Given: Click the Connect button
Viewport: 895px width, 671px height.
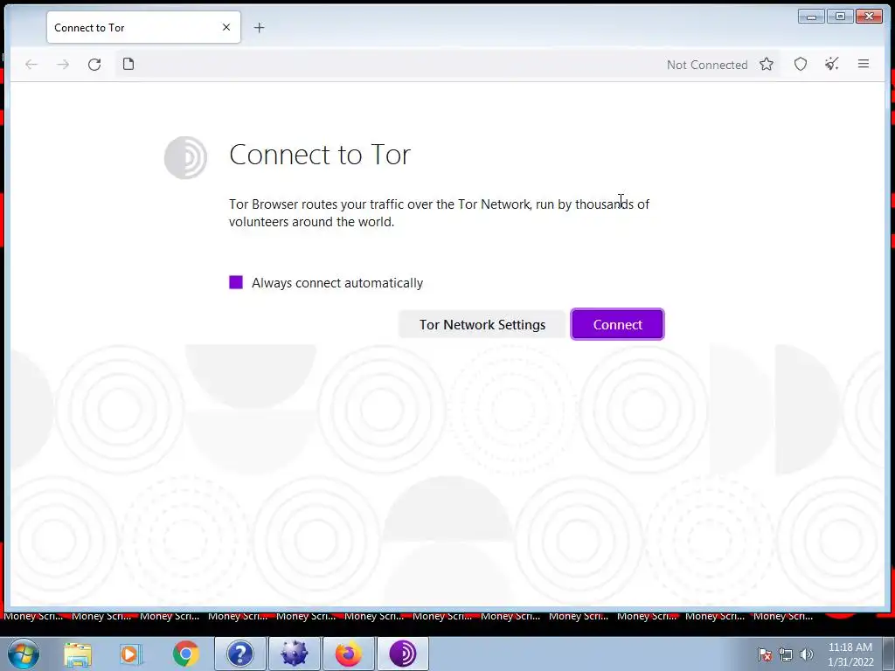Looking at the screenshot, I should pyautogui.click(x=617, y=324).
